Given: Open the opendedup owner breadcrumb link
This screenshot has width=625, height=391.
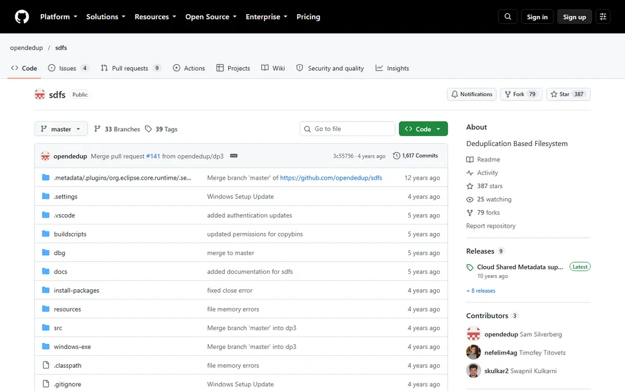Looking at the screenshot, I should tap(26, 47).
